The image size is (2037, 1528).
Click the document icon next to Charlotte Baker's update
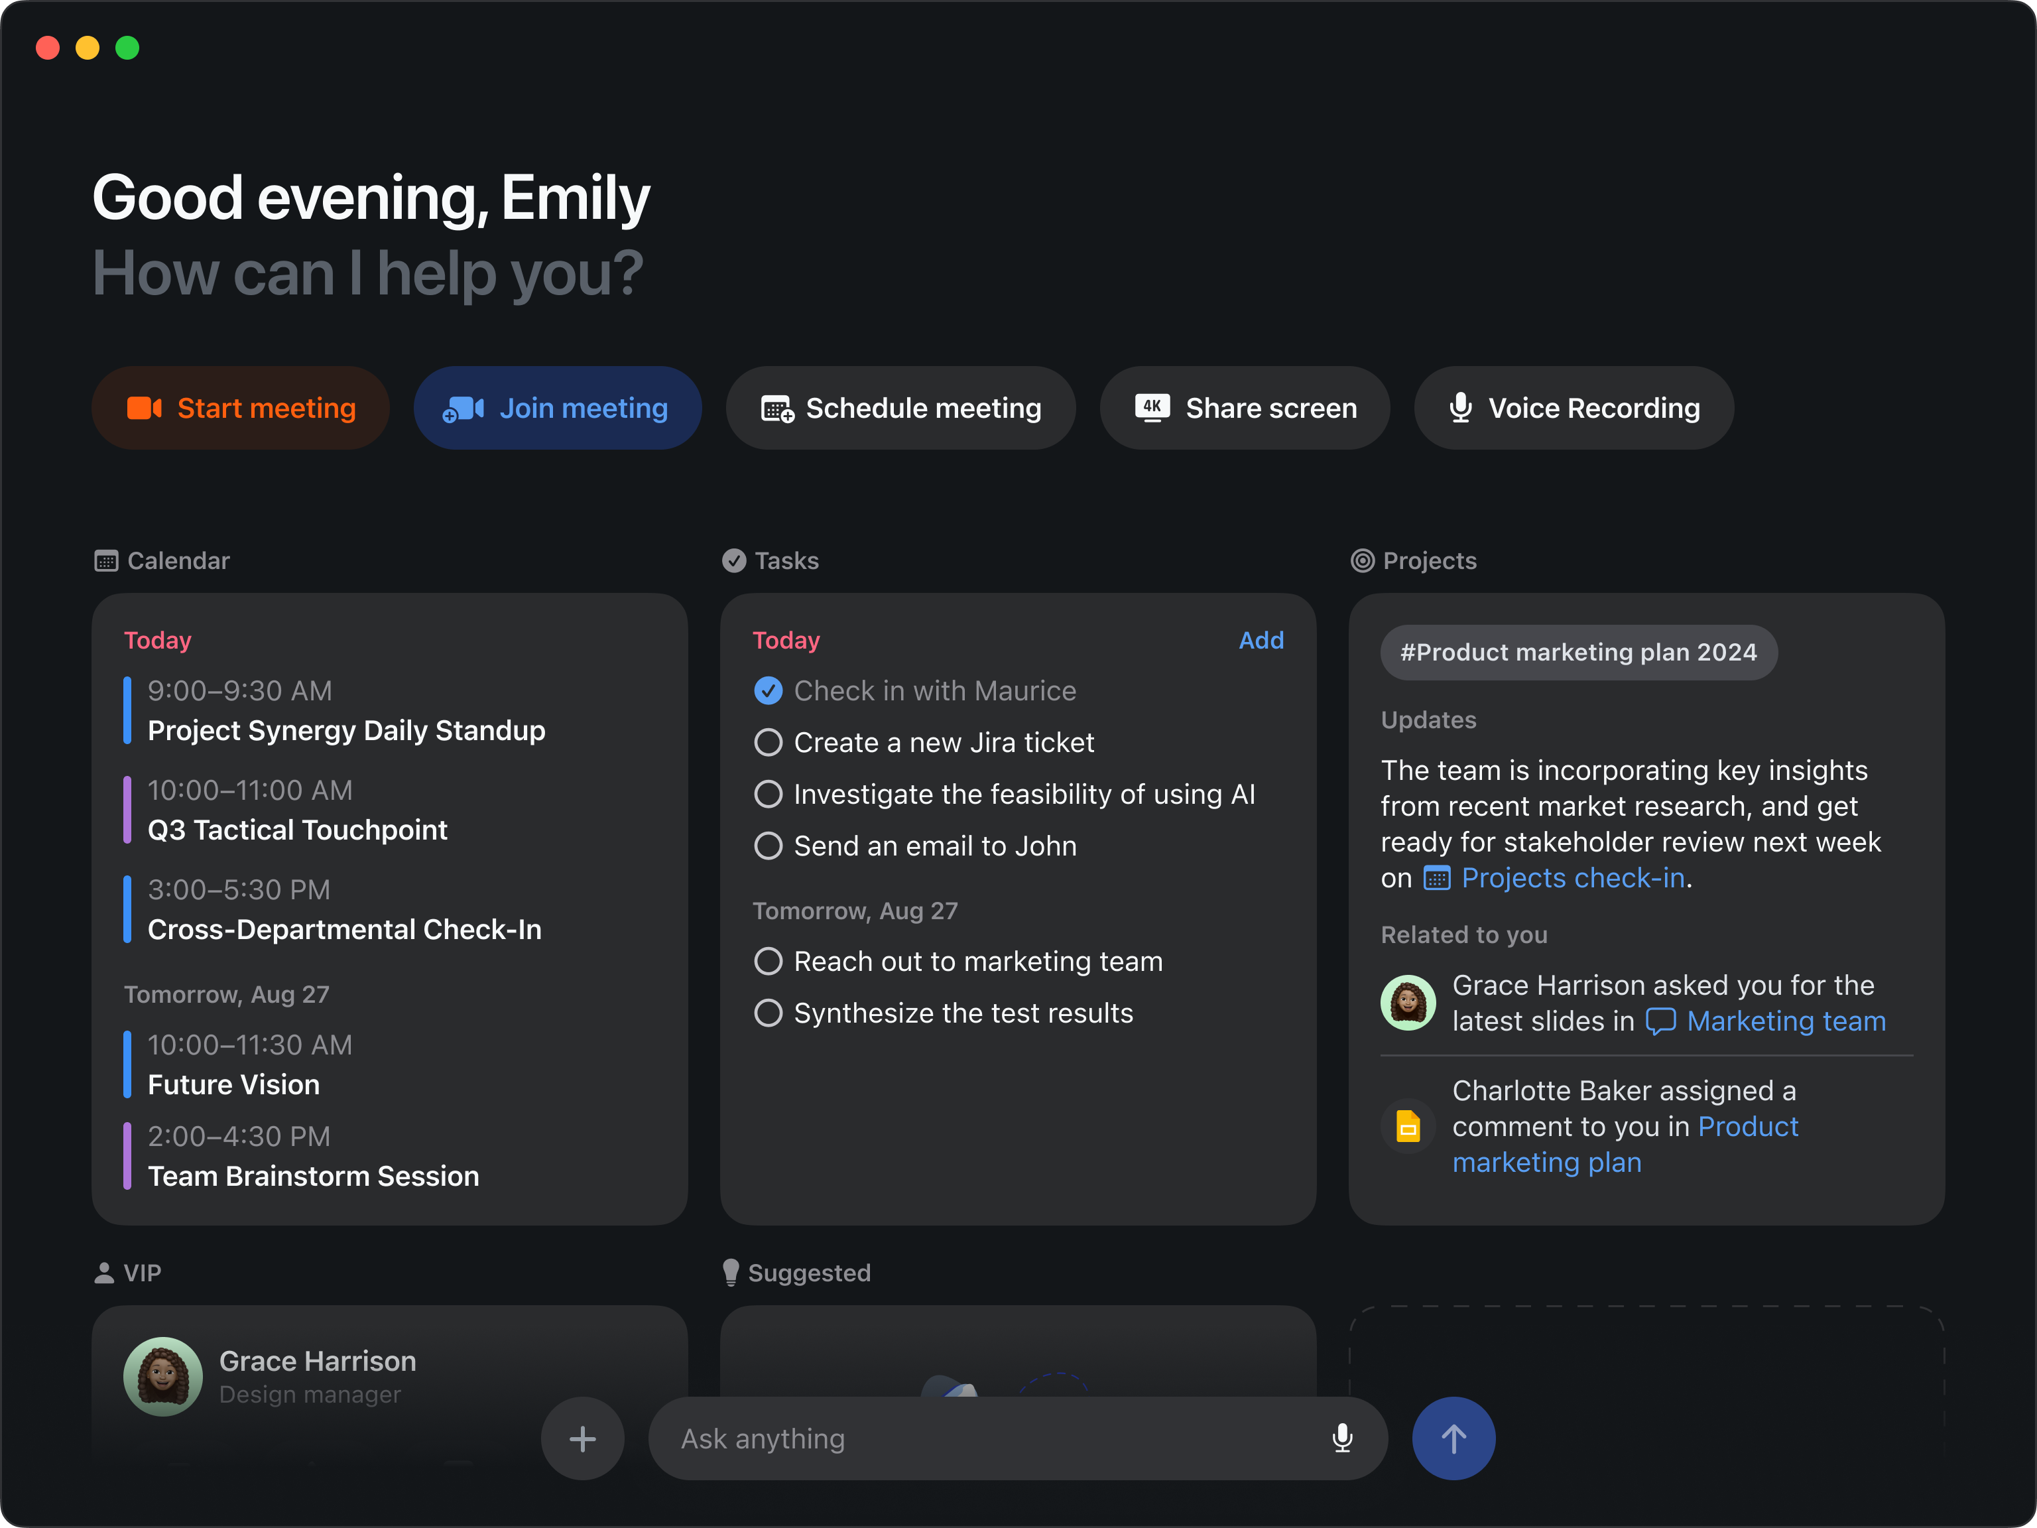pos(1408,1125)
